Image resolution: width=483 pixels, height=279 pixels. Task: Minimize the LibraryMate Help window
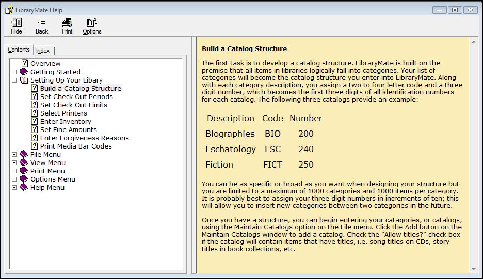440,10
